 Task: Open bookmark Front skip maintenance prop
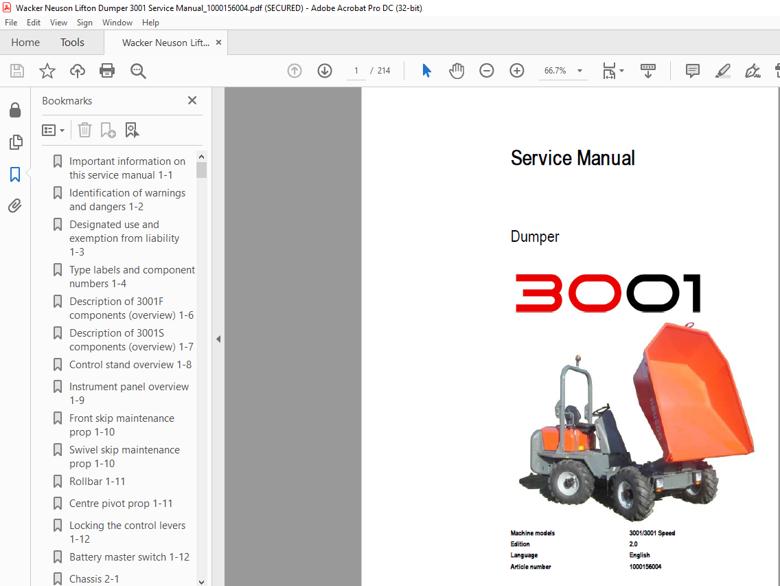(x=122, y=425)
